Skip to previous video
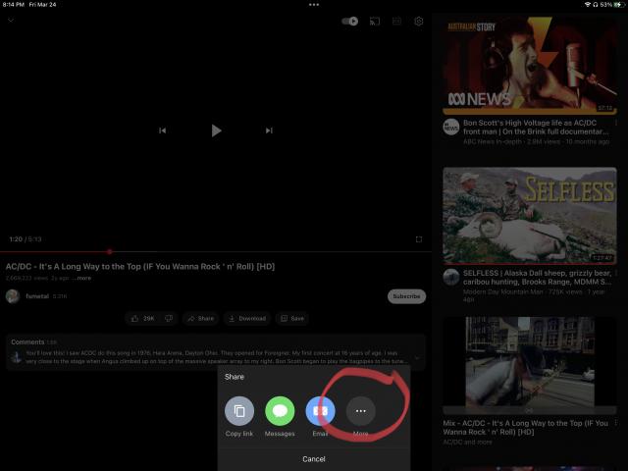Viewport: 628px width, 471px height. (x=162, y=131)
